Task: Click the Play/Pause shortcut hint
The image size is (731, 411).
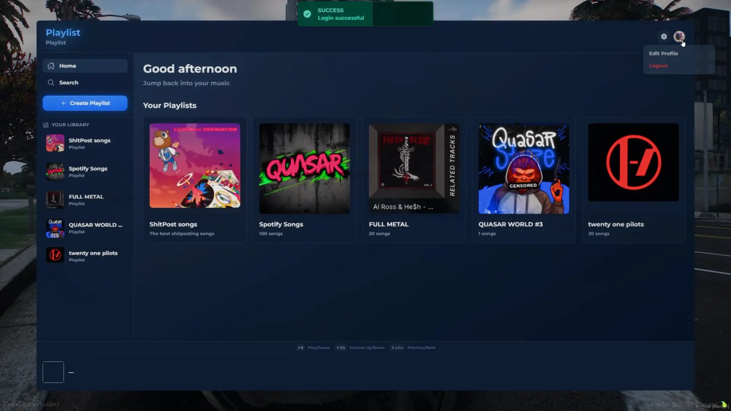Action: point(313,348)
